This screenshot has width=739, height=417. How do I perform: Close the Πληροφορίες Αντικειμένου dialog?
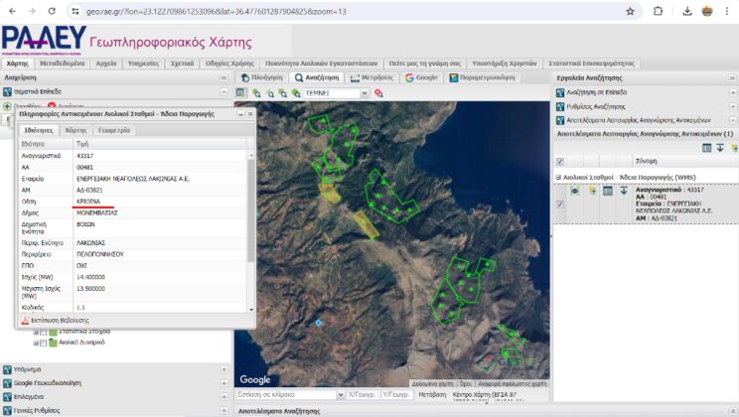tap(250, 114)
